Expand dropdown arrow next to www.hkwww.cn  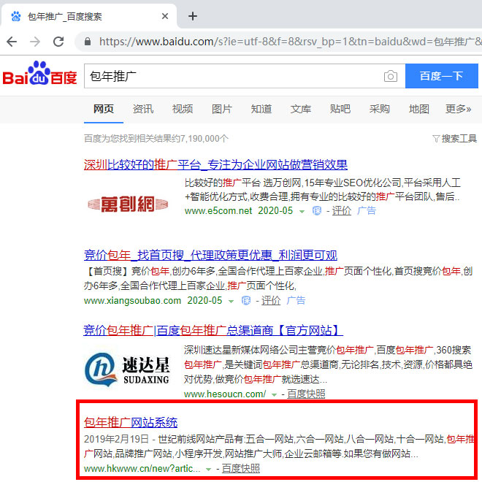209,469
